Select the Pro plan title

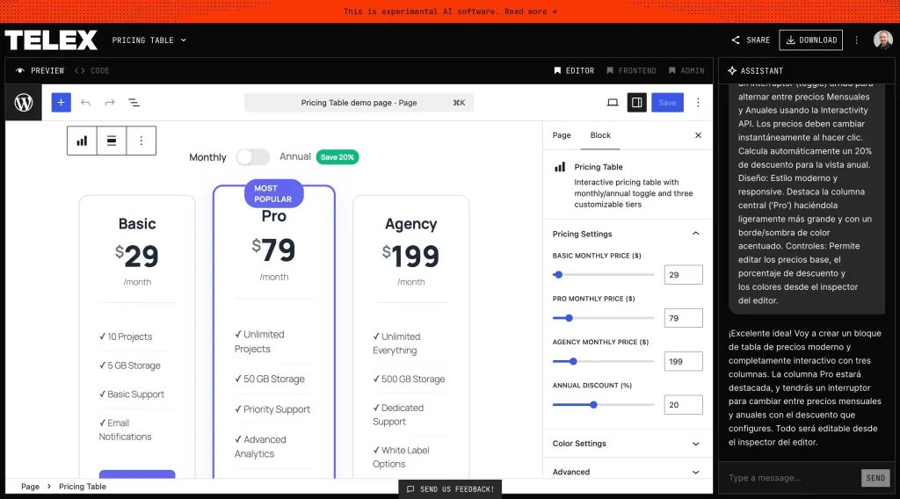click(274, 216)
